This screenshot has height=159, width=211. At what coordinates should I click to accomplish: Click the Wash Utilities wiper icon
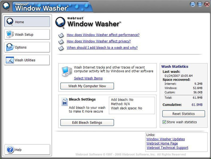point(10,60)
